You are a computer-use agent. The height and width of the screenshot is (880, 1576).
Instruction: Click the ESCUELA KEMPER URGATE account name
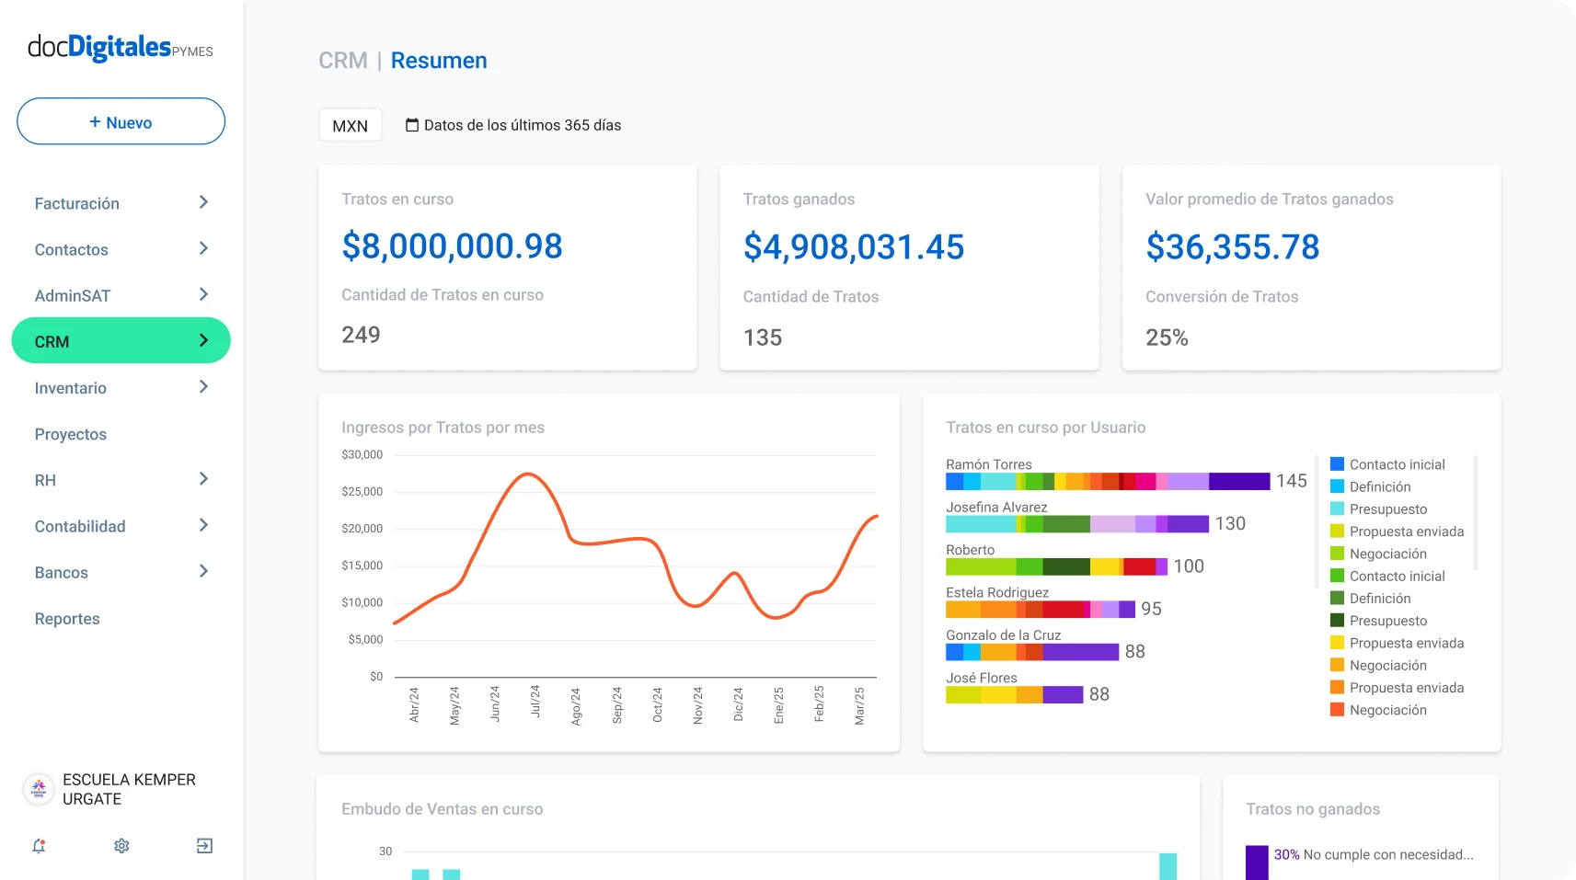click(129, 789)
